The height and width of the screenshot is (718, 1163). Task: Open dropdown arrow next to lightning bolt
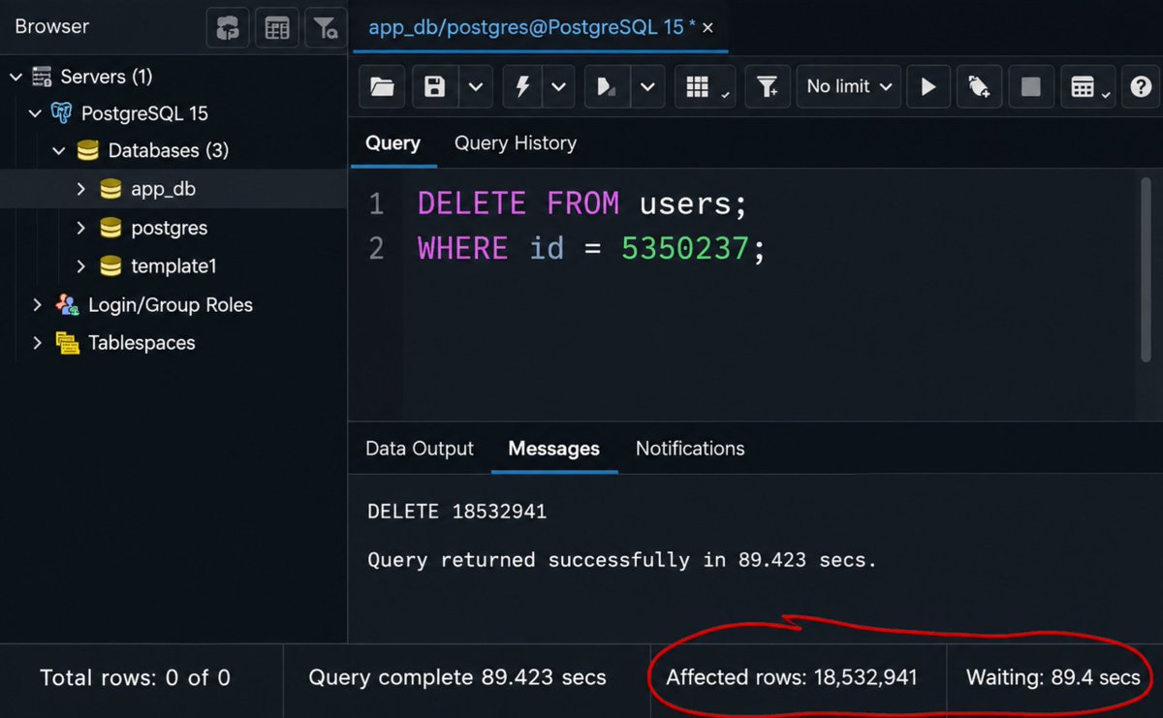(559, 87)
